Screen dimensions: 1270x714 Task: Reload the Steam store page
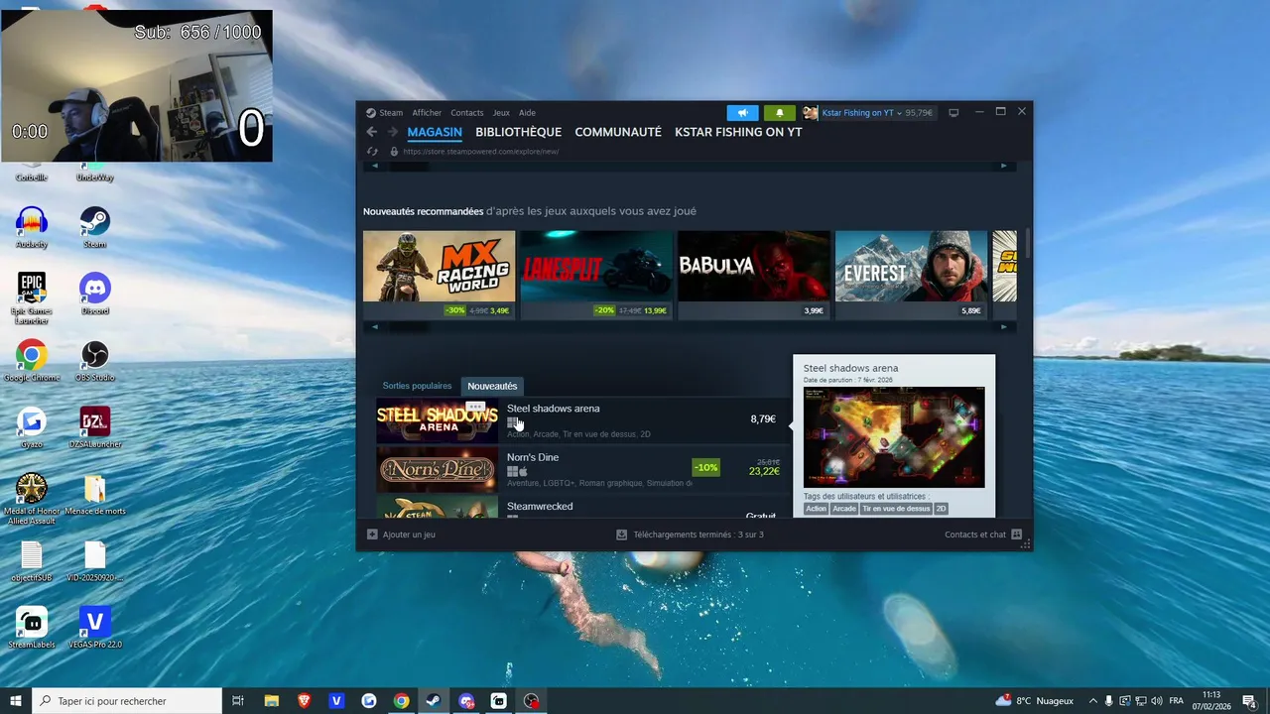coord(372,152)
